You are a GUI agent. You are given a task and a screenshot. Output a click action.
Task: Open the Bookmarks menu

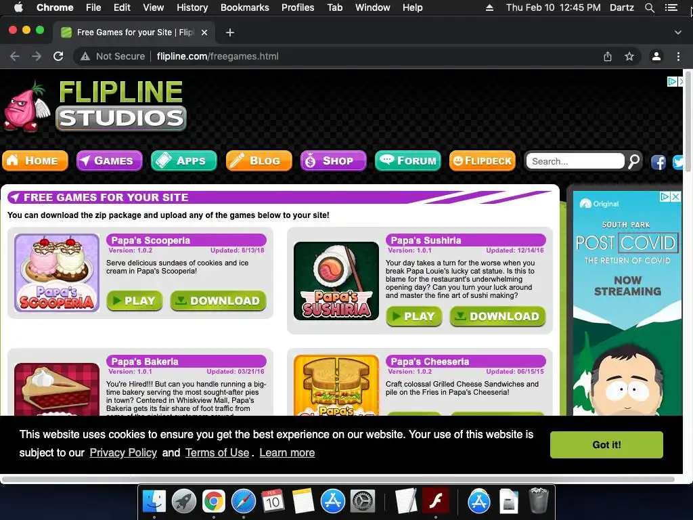click(245, 7)
